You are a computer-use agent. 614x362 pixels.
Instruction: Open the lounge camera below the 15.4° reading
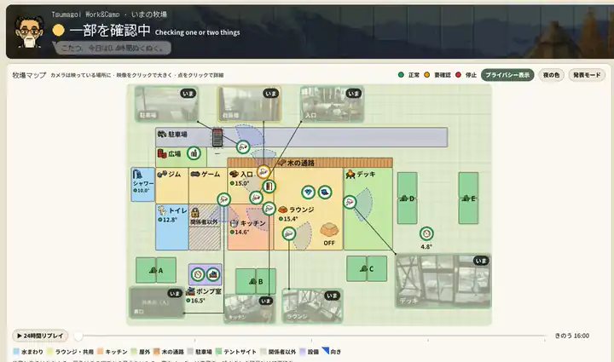coord(288,233)
